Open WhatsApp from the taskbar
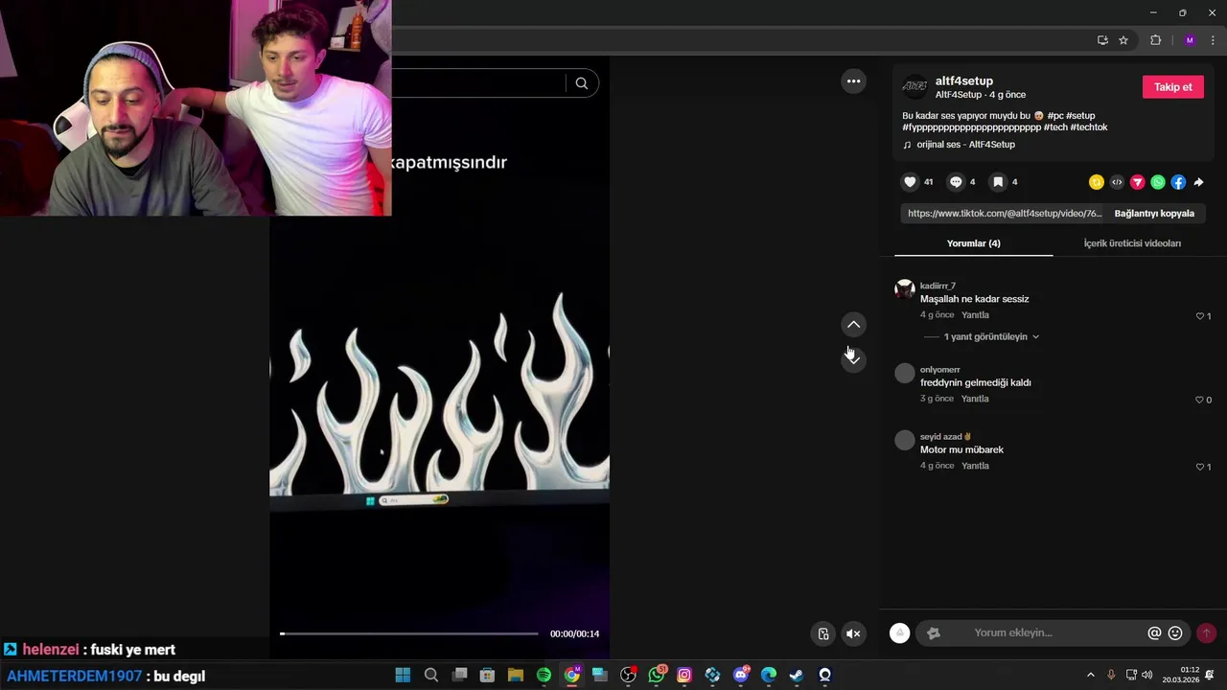 [657, 675]
